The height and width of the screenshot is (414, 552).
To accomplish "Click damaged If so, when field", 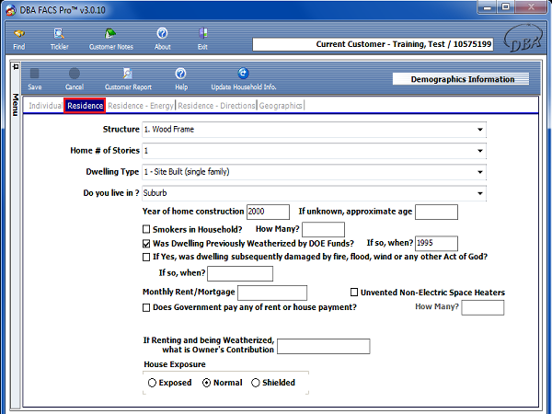I will [240, 273].
